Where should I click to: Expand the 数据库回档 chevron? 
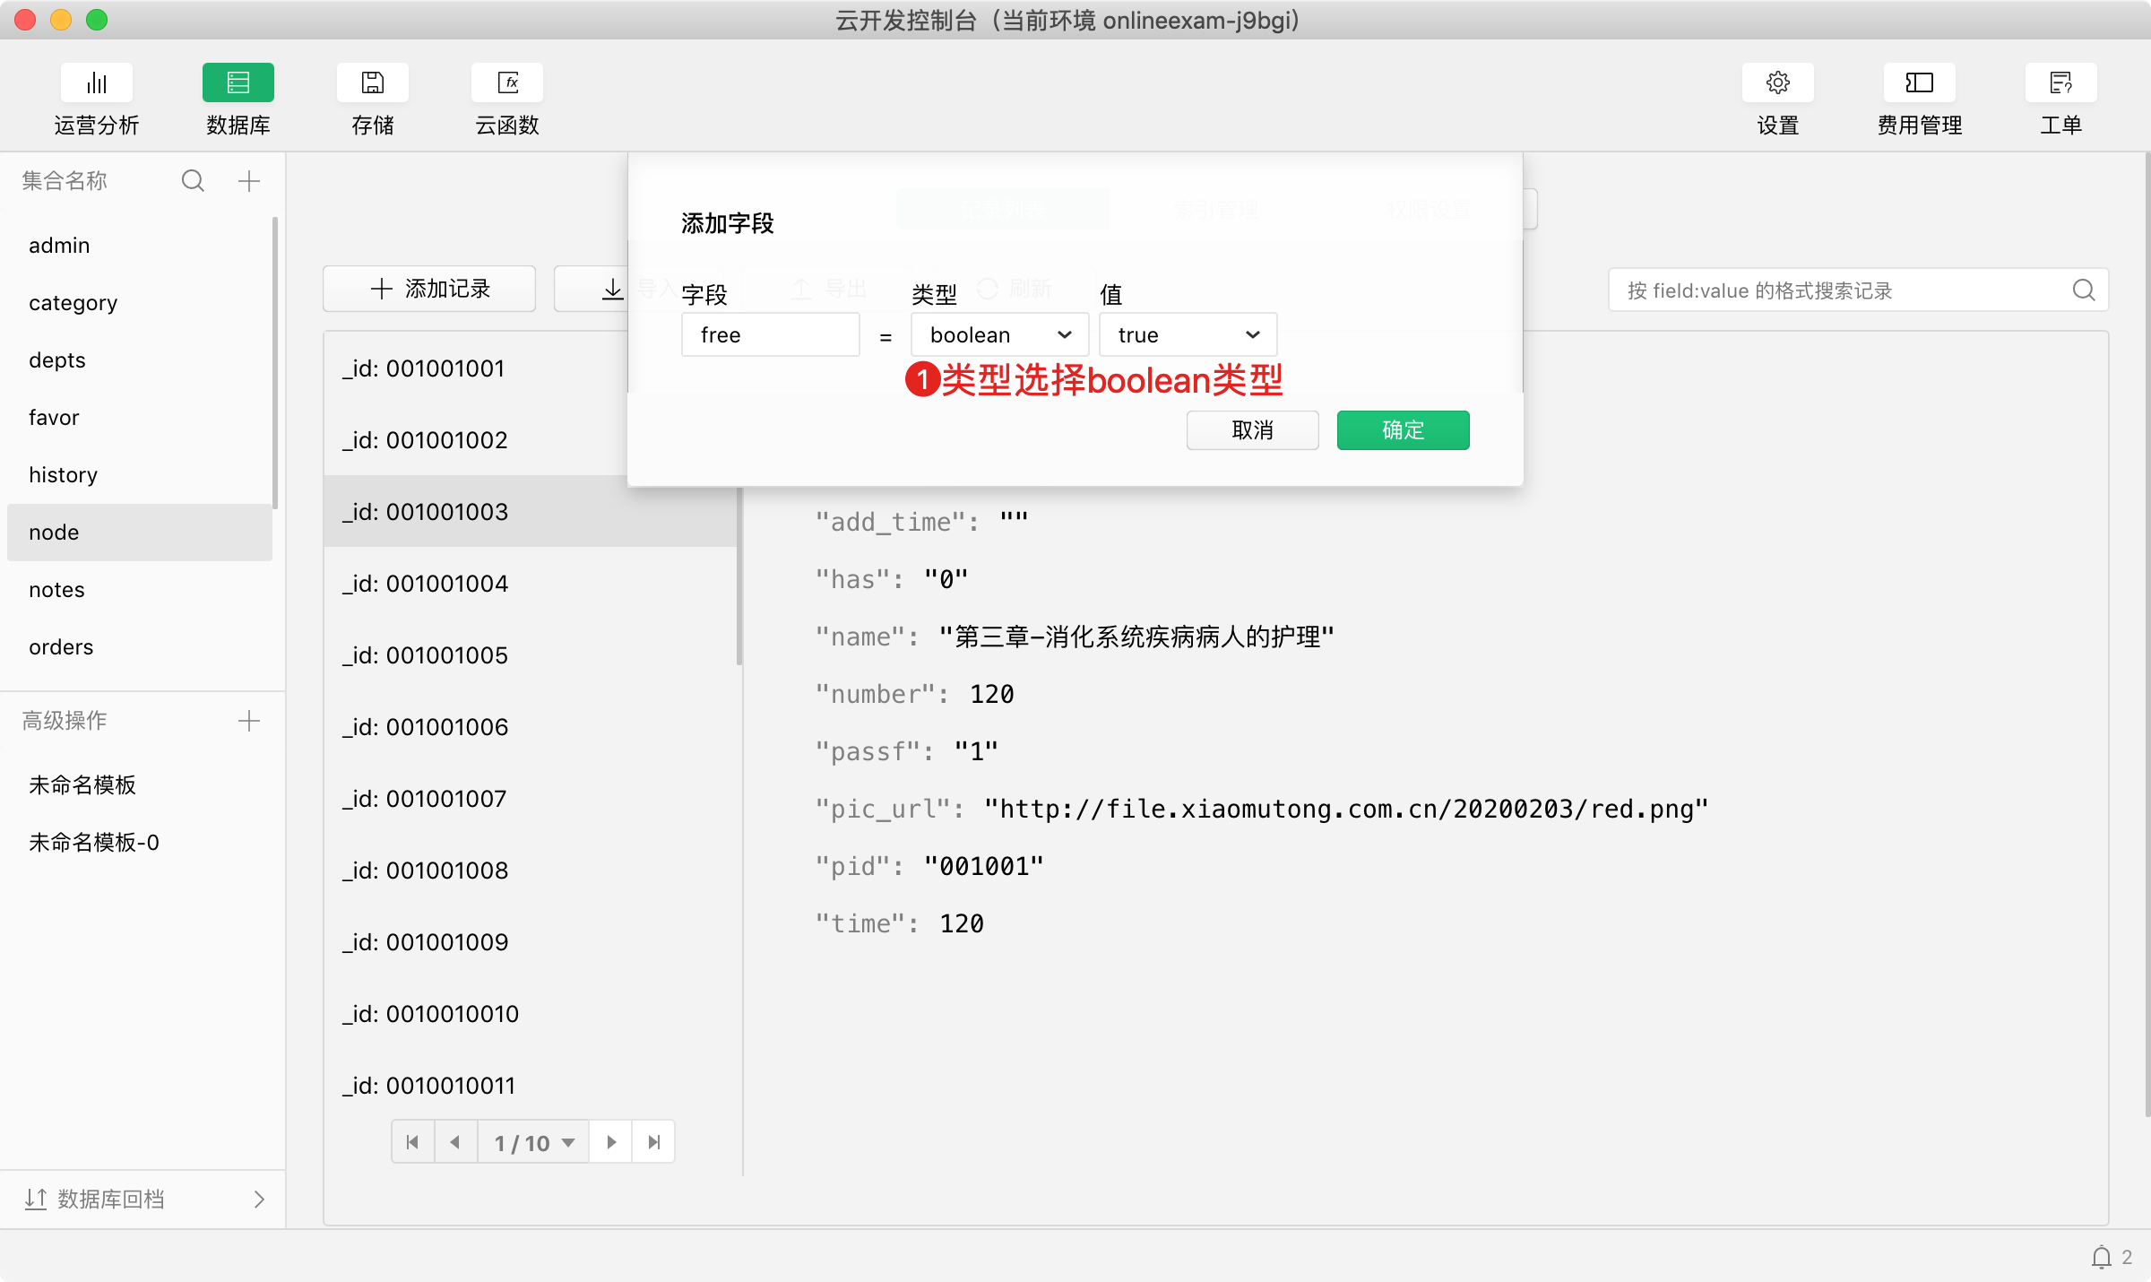click(x=259, y=1200)
